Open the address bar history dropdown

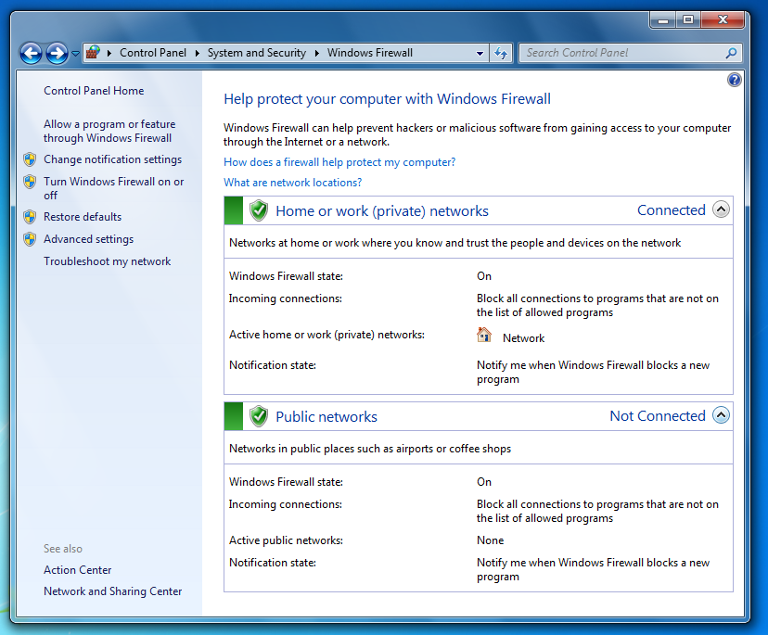480,53
